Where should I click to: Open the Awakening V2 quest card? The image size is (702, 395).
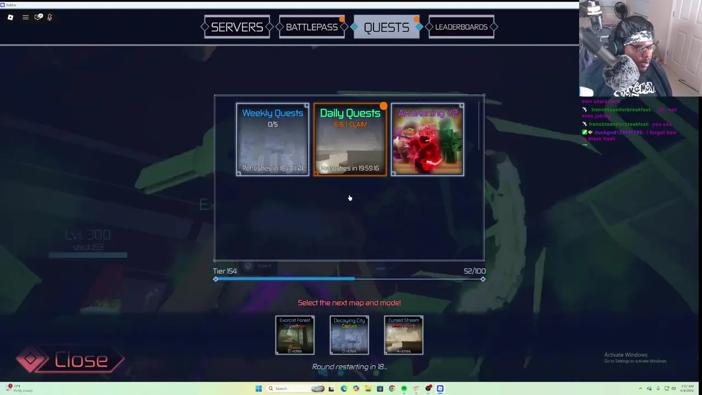click(427, 139)
